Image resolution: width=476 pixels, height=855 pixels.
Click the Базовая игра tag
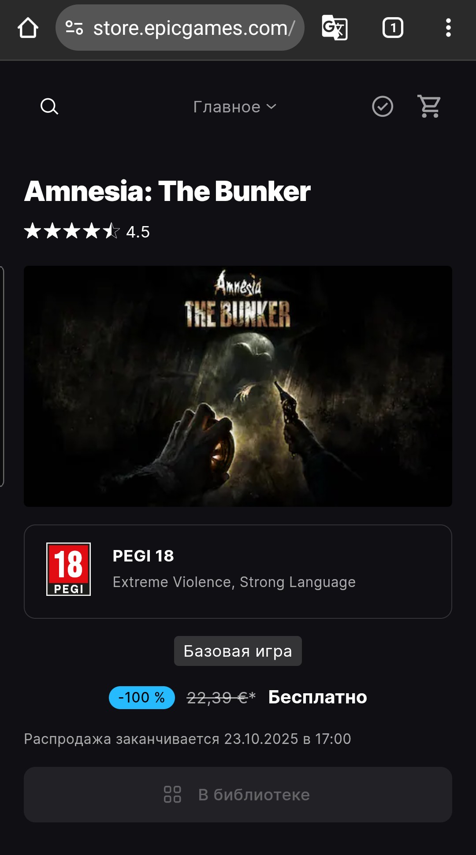point(238,651)
